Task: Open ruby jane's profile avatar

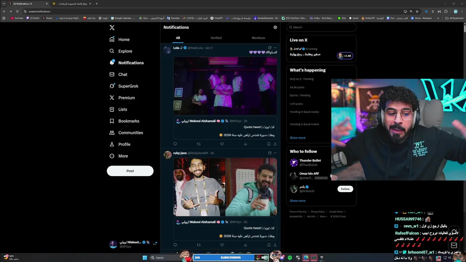Action: pos(167,155)
